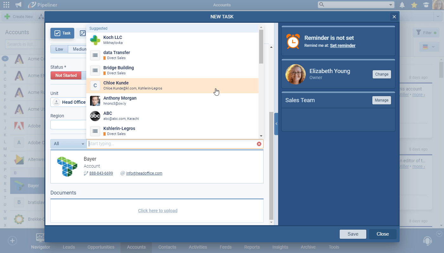
Task: Open the apps grid menu
Action: pos(6,5)
